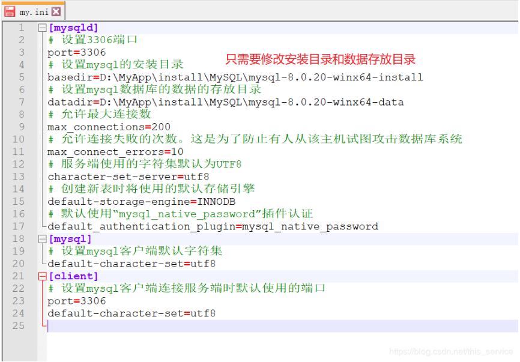
Task: Click default-character-set=utf8 on line 20
Action: 132,264
